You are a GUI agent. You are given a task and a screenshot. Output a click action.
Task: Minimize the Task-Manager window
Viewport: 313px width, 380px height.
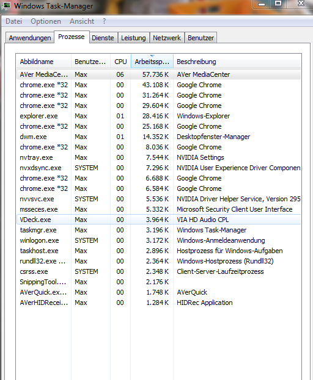(261, 4)
